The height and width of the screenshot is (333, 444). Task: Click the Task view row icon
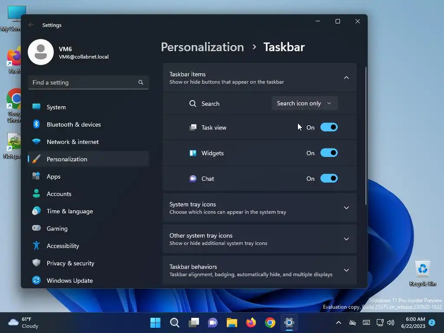(x=193, y=127)
